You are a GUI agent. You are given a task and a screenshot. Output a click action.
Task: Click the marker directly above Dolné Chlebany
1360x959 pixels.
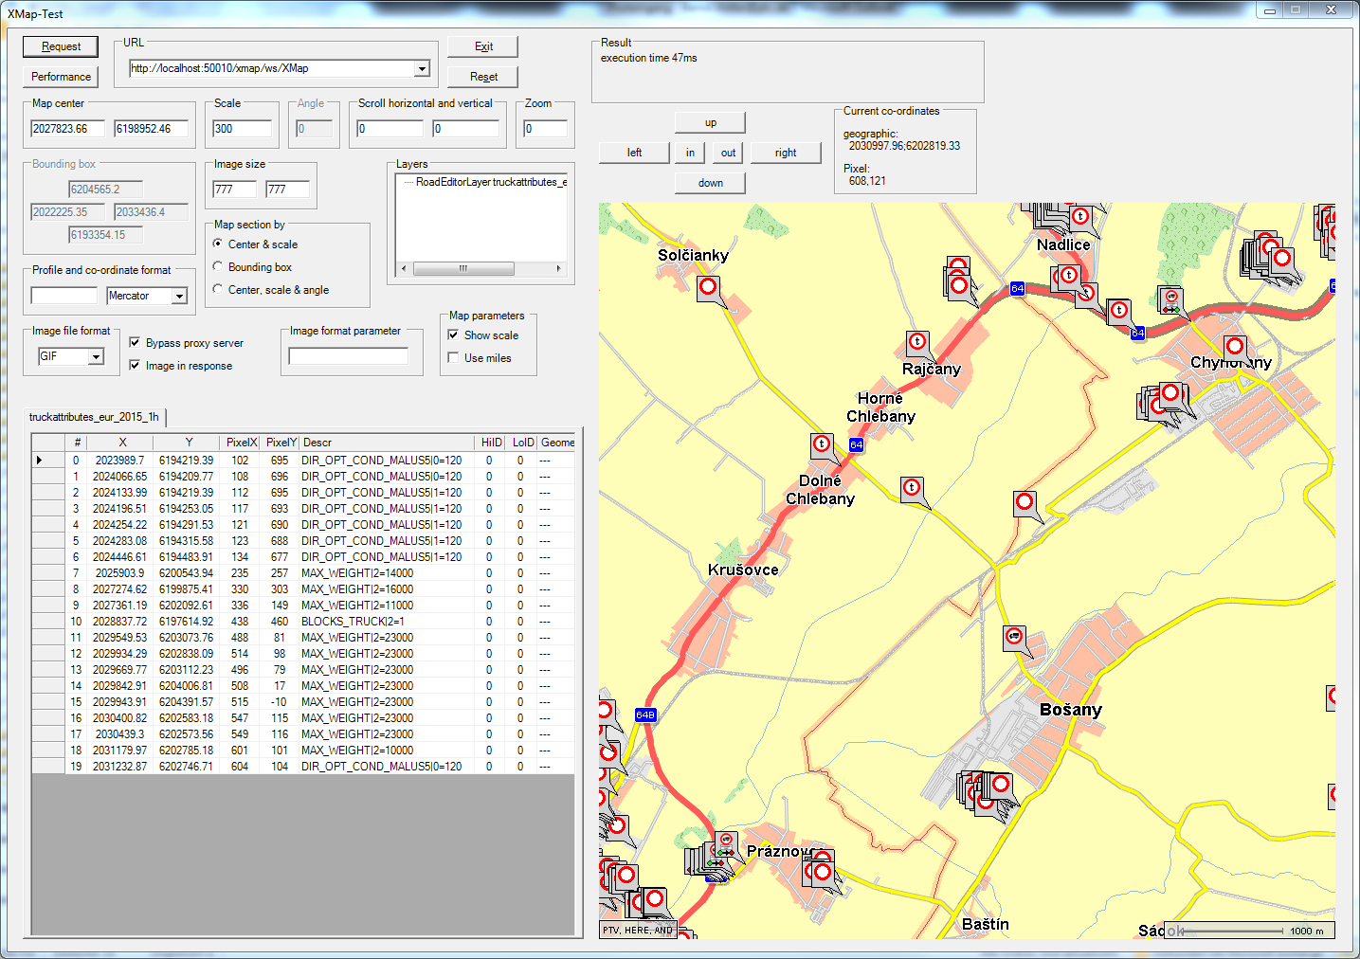[822, 444]
